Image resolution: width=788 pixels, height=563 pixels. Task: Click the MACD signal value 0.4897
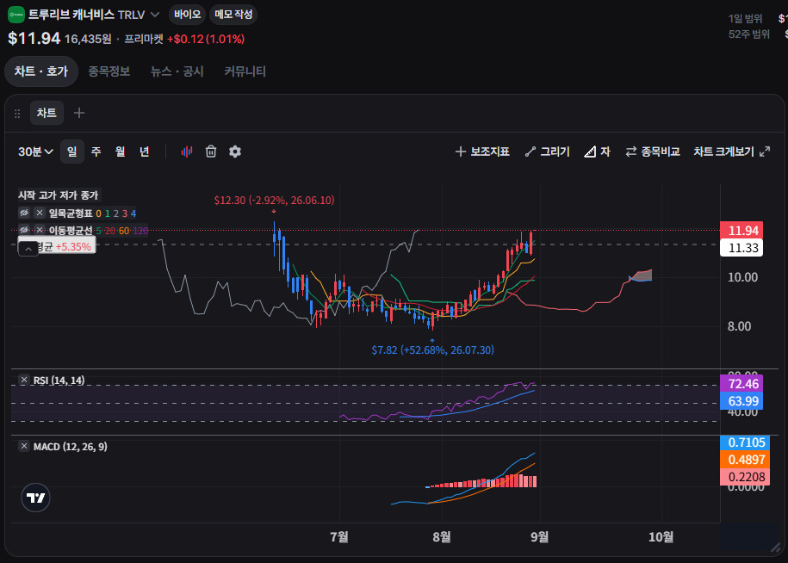(745, 460)
